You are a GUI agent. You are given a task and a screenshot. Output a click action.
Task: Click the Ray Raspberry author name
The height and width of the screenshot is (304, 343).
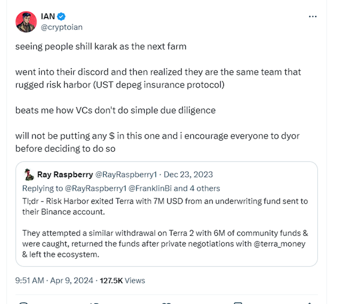(x=65, y=174)
